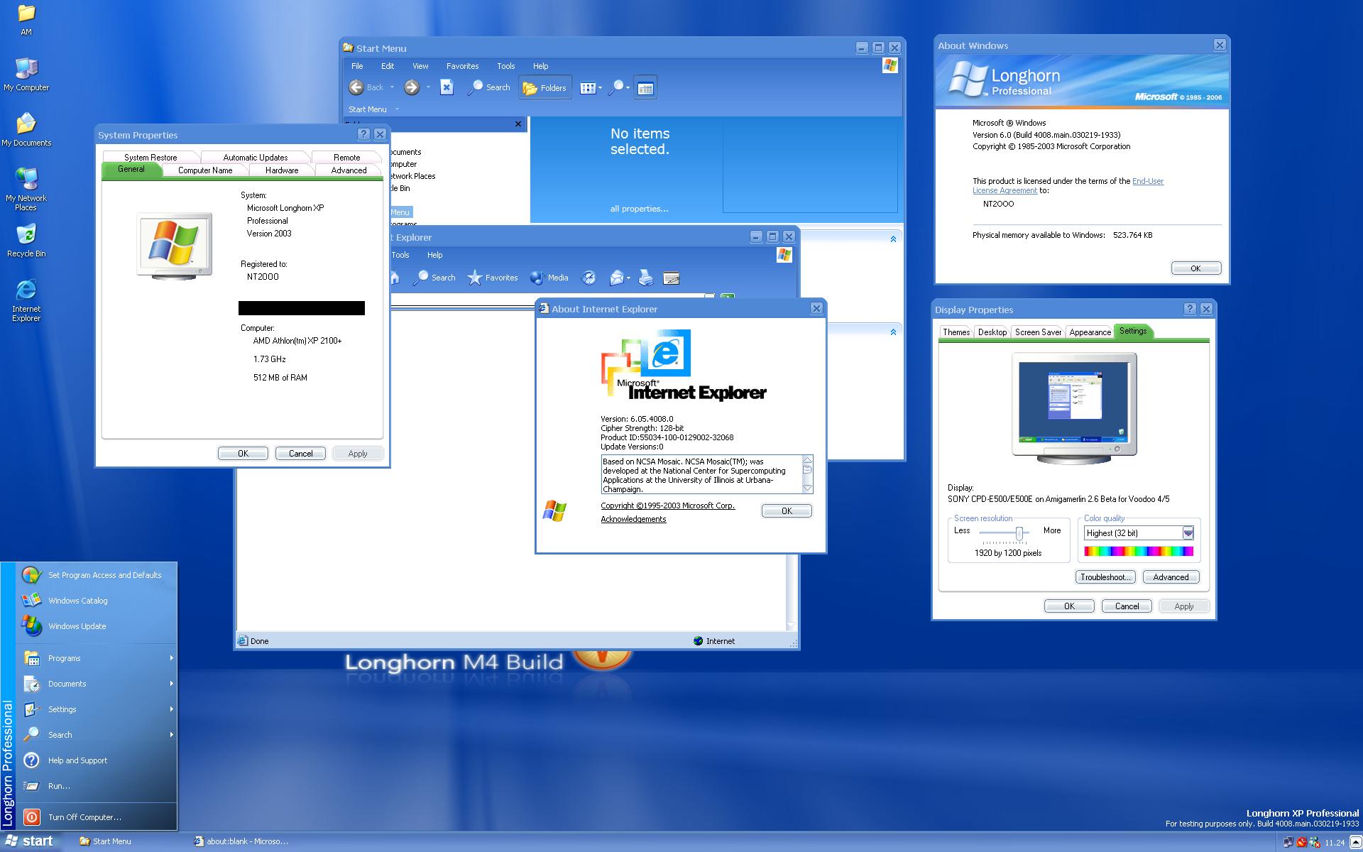Click the Edit icon in Internet Explorer toolbar

(671, 278)
